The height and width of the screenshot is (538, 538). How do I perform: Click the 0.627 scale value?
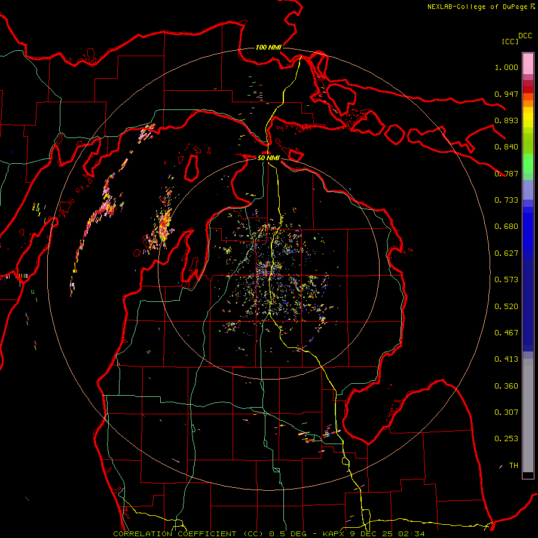pyautogui.click(x=506, y=253)
